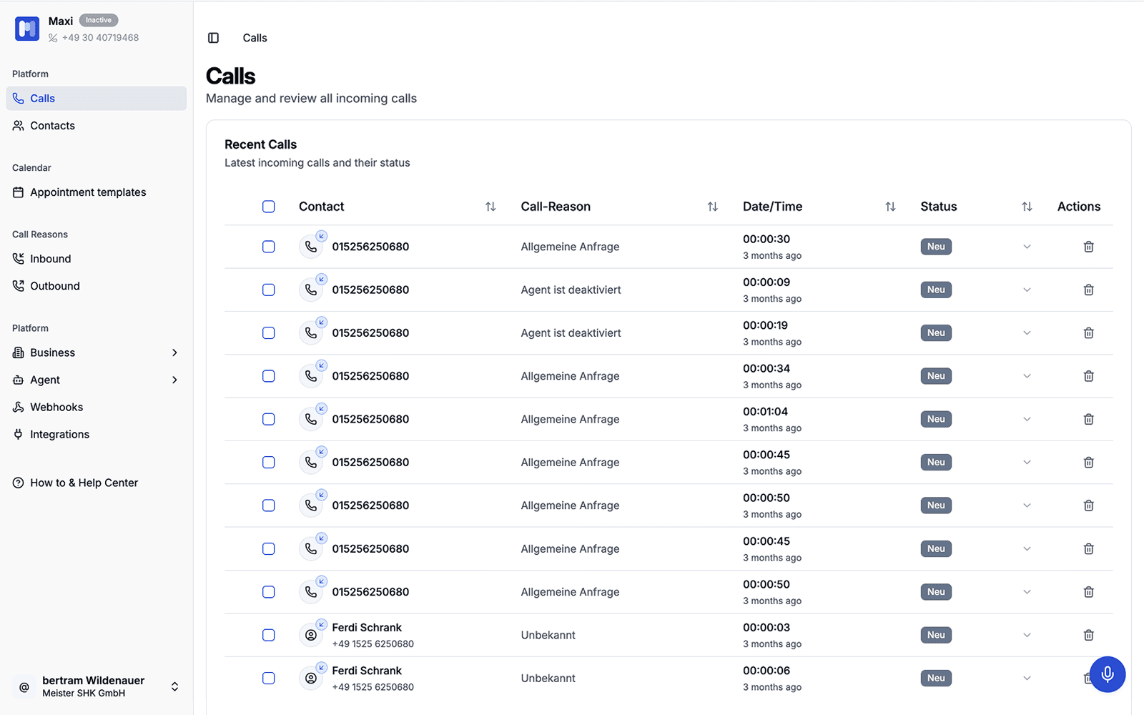Click trash icon for first 00:00:50 call
Image resolution: width=1144 pixels, height=715 pixels.
tap(1088, 506)
